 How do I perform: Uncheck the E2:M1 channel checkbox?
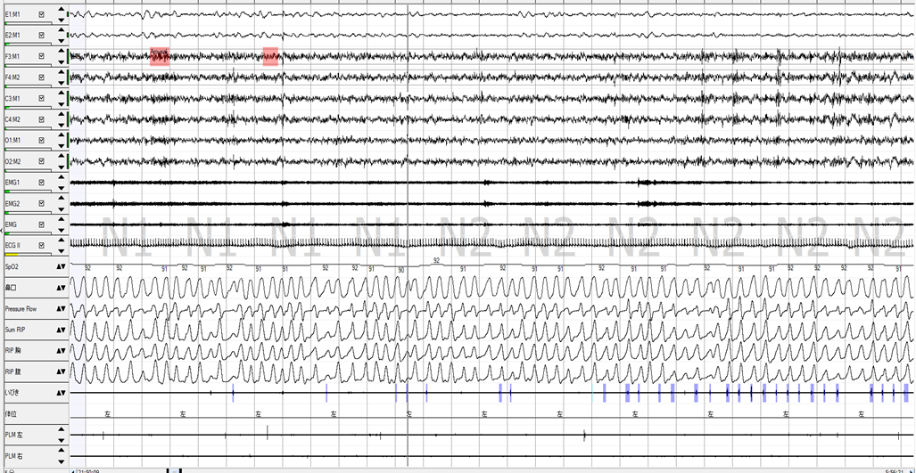[x=41, y=36]
